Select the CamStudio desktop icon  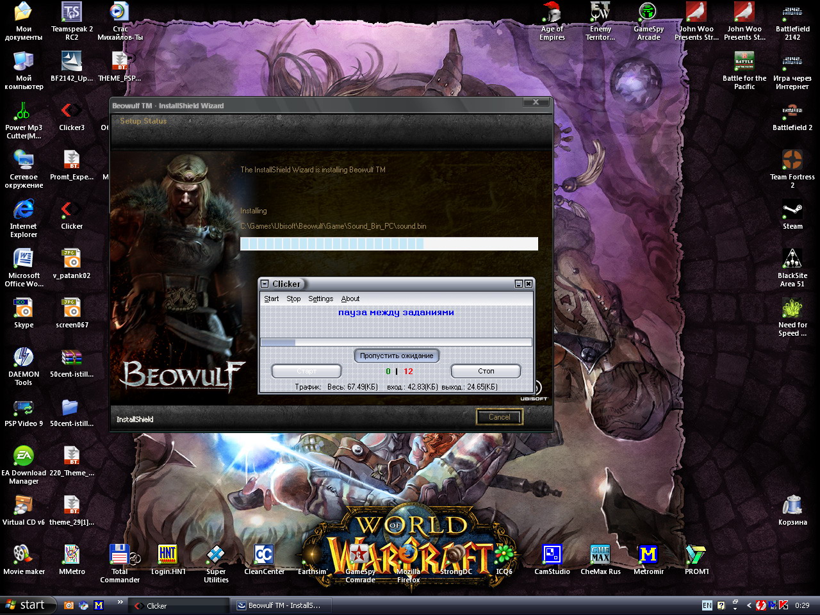point(552,555)
